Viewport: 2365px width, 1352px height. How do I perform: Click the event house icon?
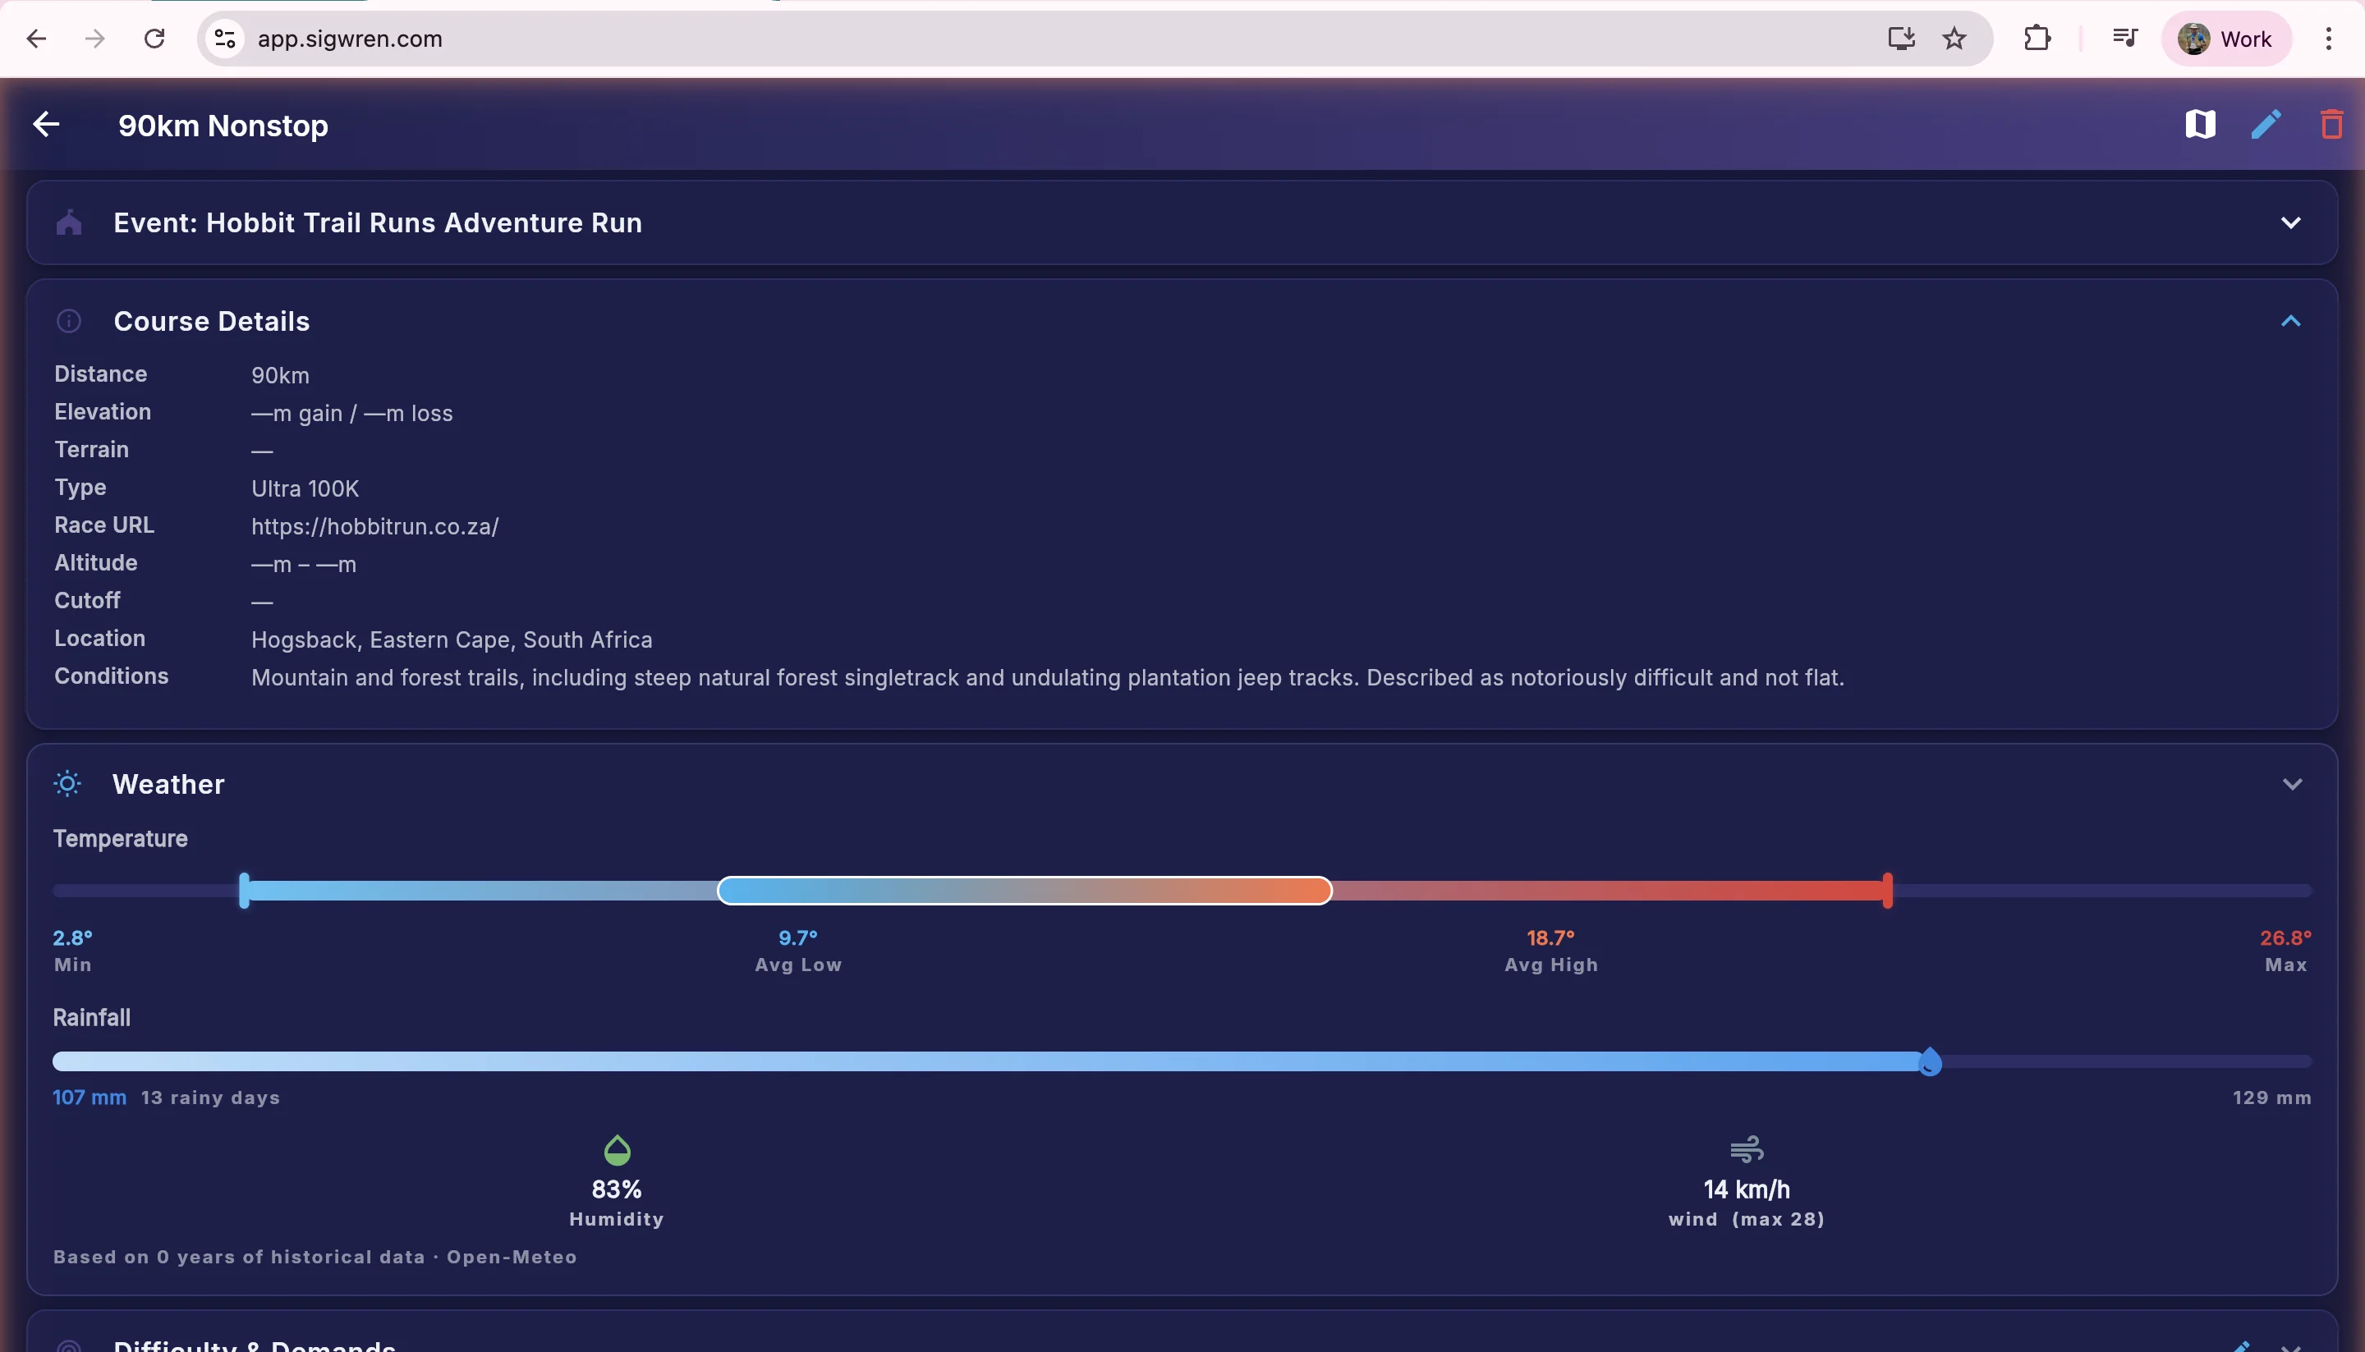coord(69,222)
